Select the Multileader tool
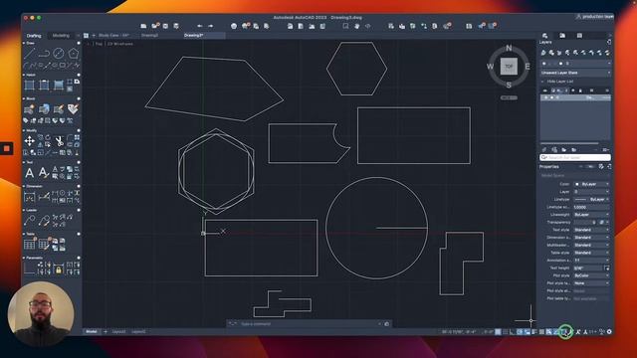Image resolution: width=637 pixels, height=358 pixels. coord(30,221)
